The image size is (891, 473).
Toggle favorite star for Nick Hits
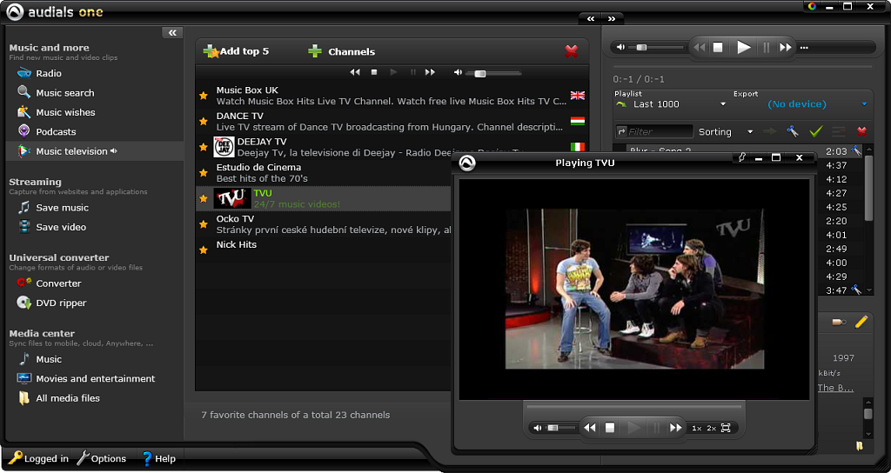(x=204, y=250)
